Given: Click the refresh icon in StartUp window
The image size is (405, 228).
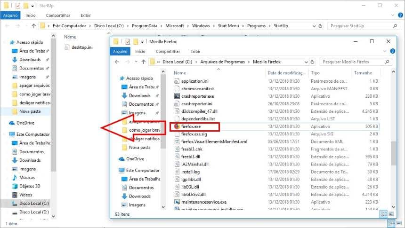Looking at the screenshot, I should [320, 26].
